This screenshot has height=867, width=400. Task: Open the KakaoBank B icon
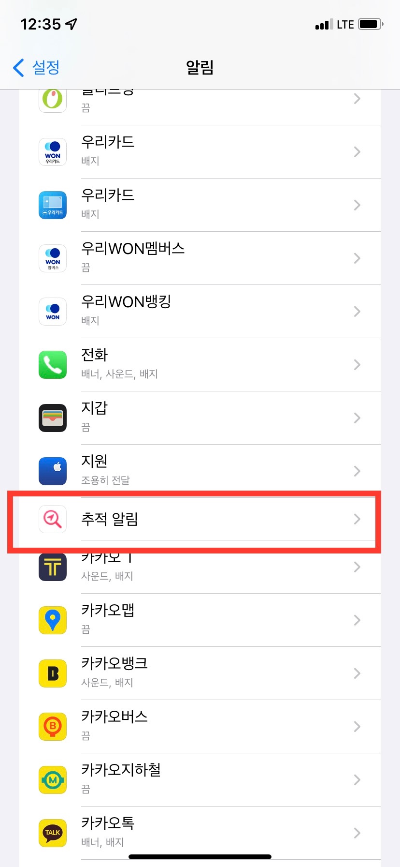53,673
